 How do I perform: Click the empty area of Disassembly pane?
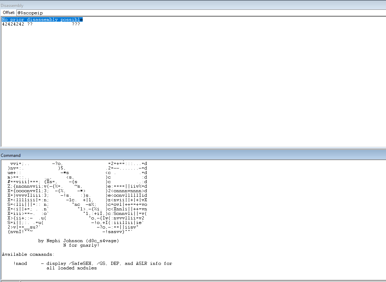tap(192, 87)
